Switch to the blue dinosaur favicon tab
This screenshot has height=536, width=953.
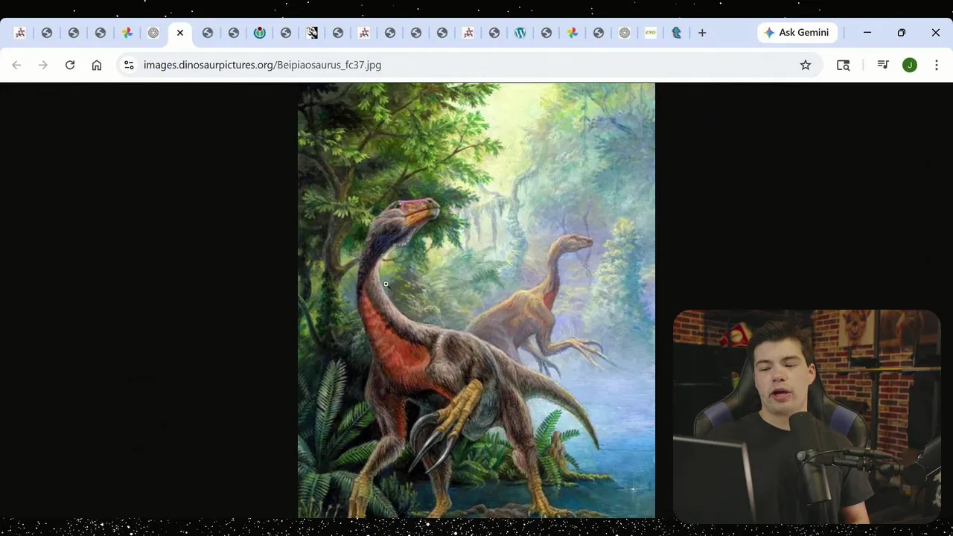676,33
